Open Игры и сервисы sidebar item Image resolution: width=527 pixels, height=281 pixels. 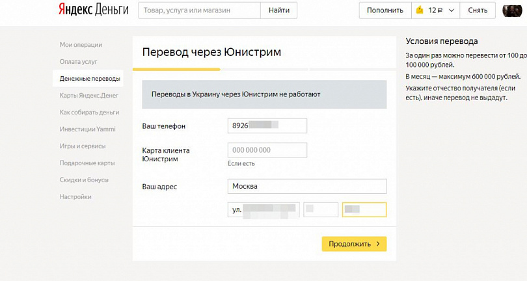pos(83,146)
